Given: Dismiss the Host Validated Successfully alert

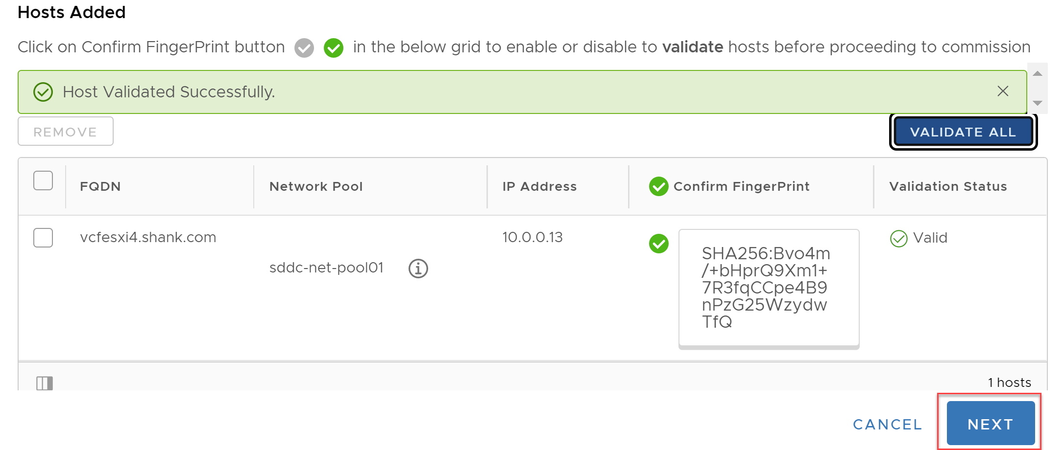Looking at the screenshot, I should click(1003, 91).
